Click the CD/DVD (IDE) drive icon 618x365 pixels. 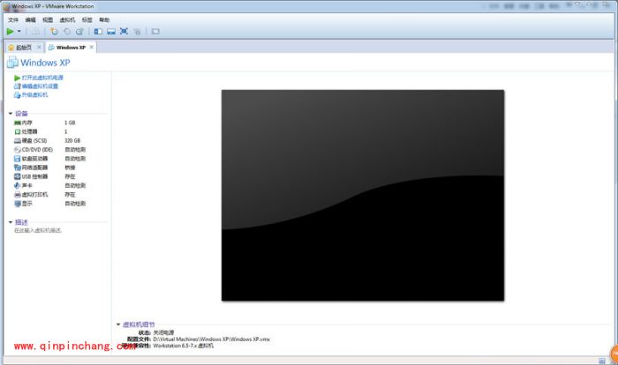click(18, 150)
